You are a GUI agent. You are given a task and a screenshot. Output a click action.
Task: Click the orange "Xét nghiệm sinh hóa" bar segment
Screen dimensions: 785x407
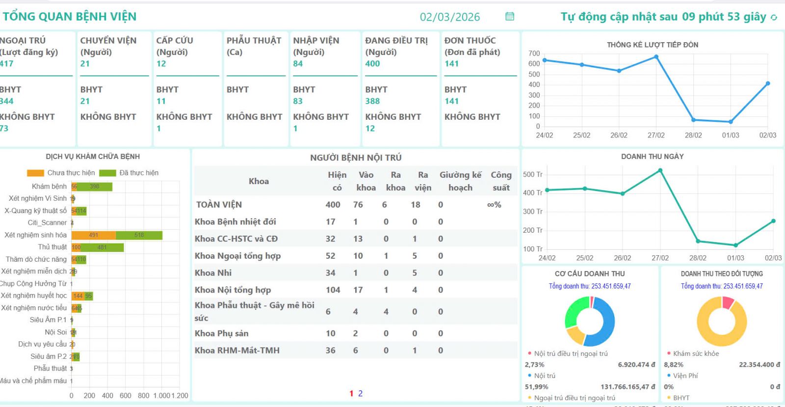click(93, 235)
